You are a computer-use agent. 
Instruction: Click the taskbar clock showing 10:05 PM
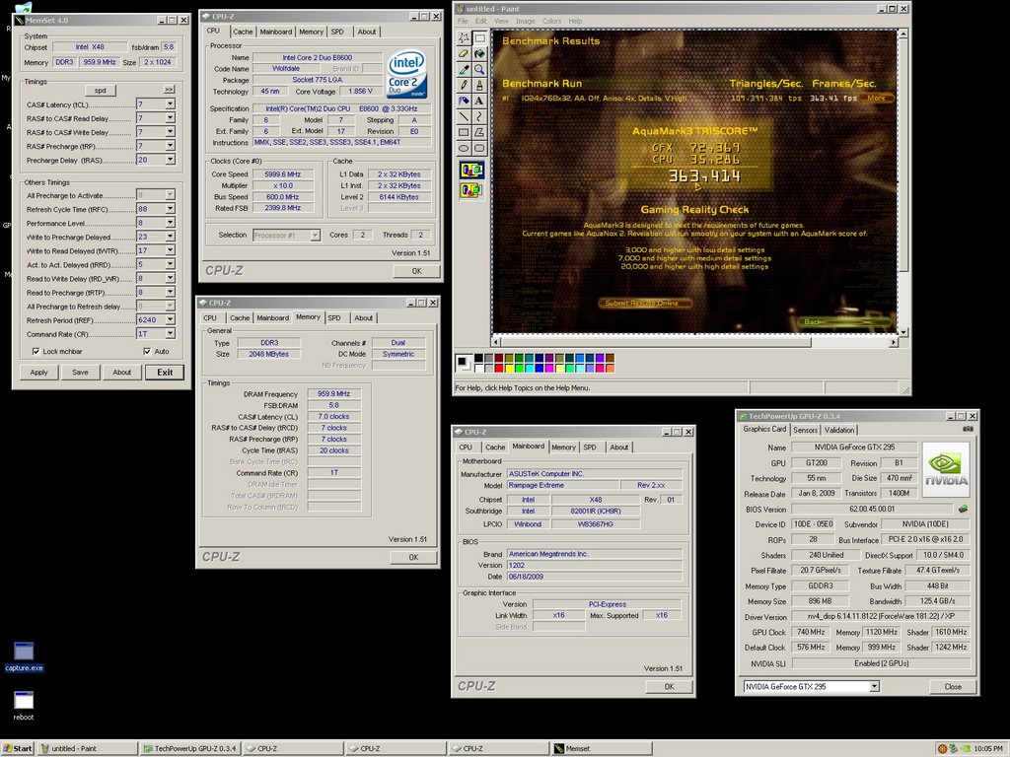988,749
